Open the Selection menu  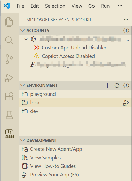[55, 6]
